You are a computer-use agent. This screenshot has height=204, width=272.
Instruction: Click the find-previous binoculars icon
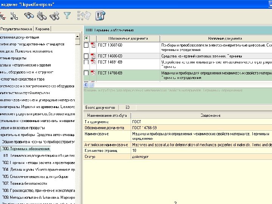click(x=42, y=16)
